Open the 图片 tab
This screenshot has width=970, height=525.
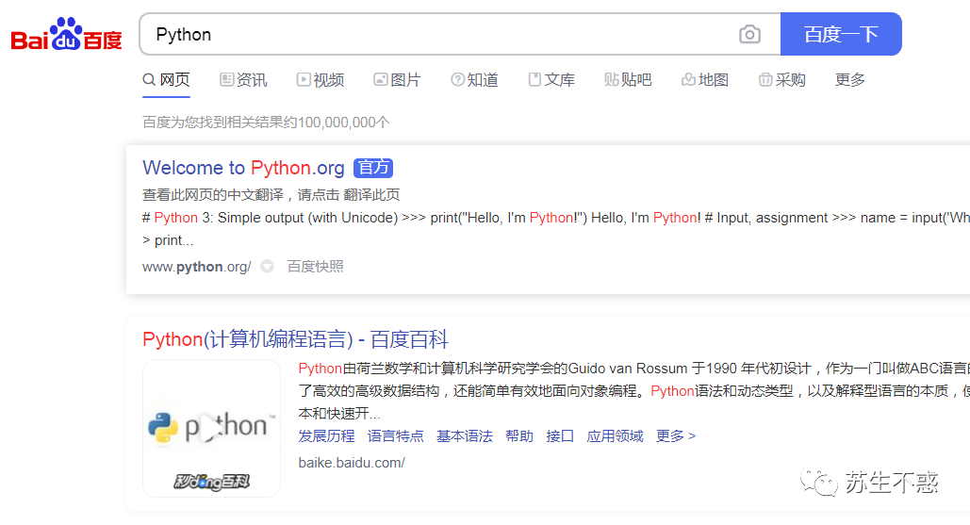397,80
